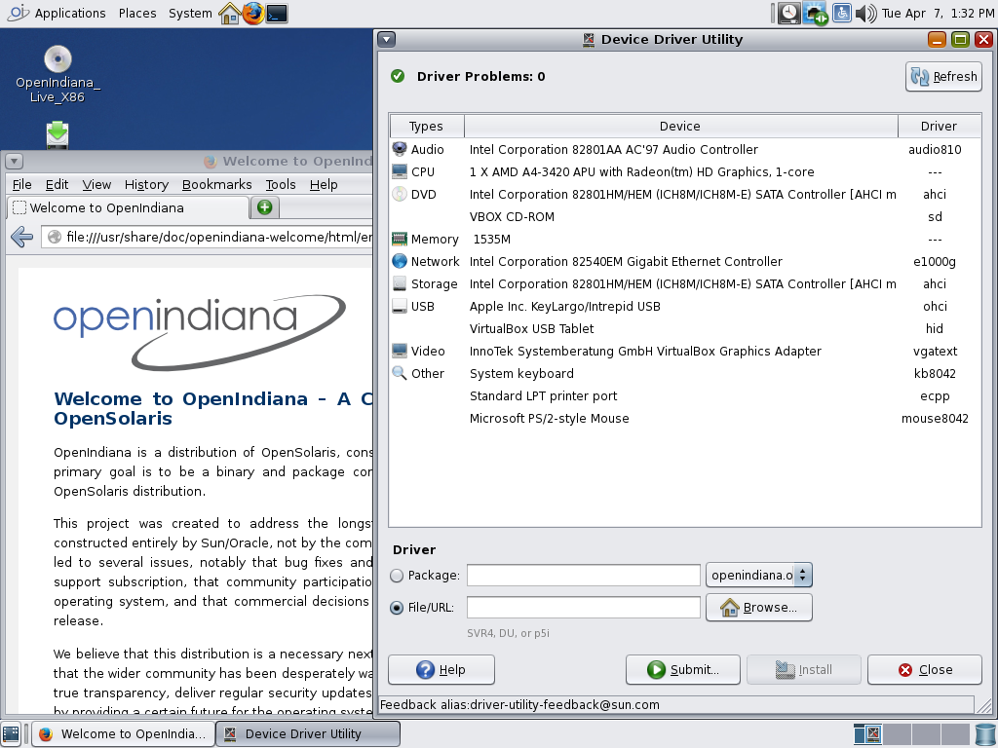Click the volume speaker tray icon
The height and width of the screenshot is (748, 998).
[865, 14]
